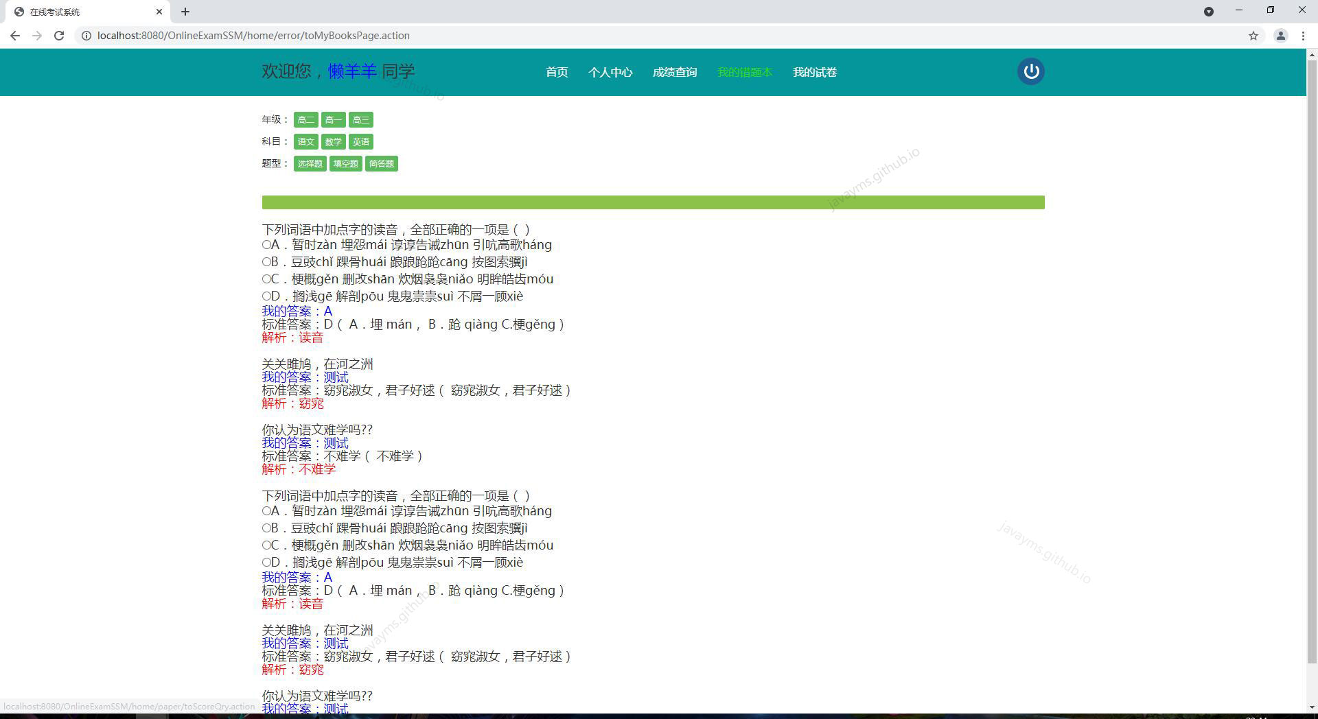This screenshot has height=719, width=1318.
Task: Click the first question stem 下列词语中加点字的读音
Action: (x=396, y=230)
